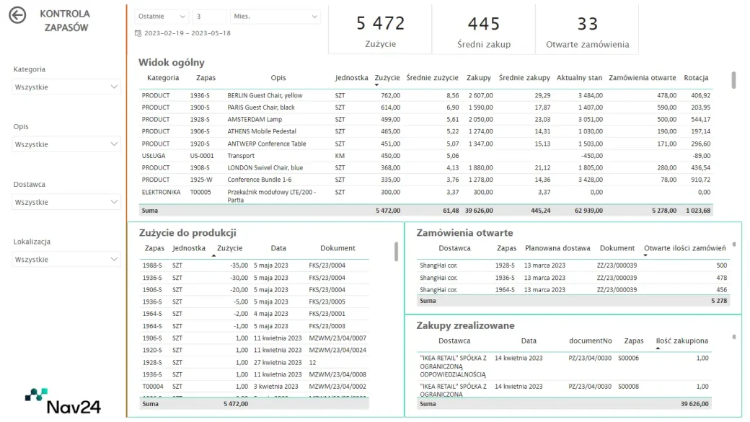
Task: Sort by Aktualny stan column header
Action: [579, 77]
